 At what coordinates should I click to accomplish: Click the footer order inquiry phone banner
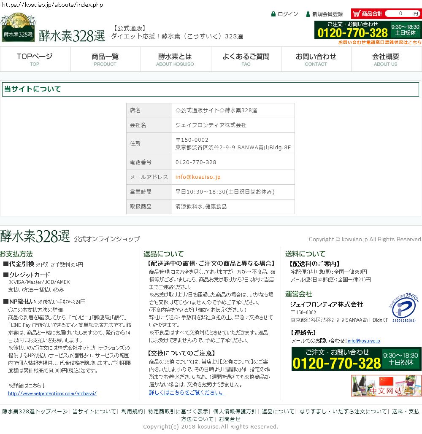point(356,359)
